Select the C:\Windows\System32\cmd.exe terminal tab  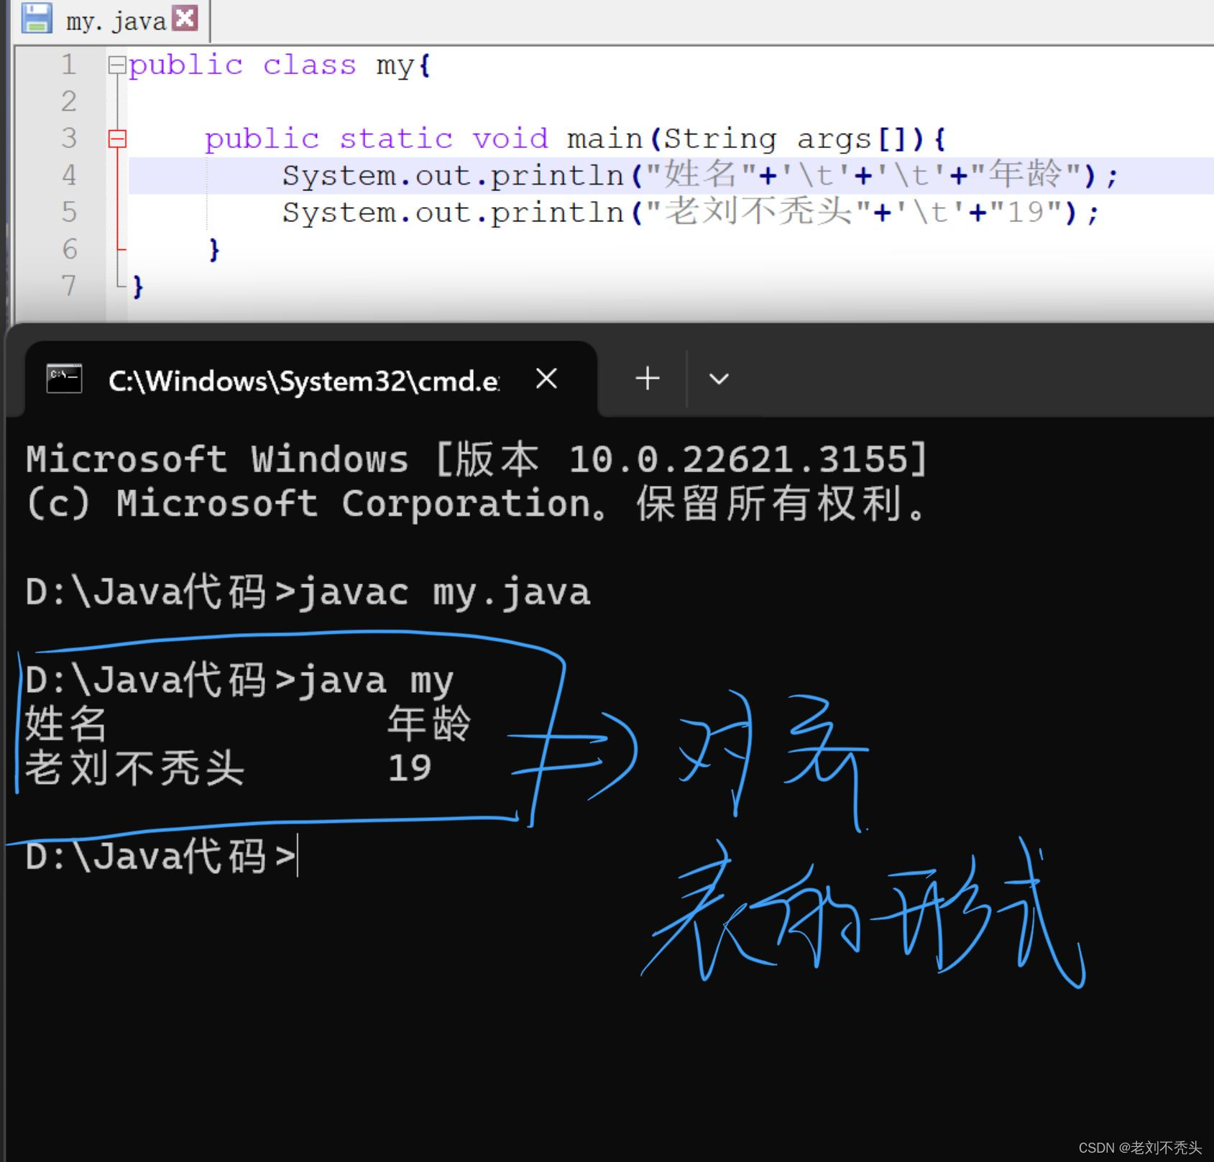tap(311, 379)
